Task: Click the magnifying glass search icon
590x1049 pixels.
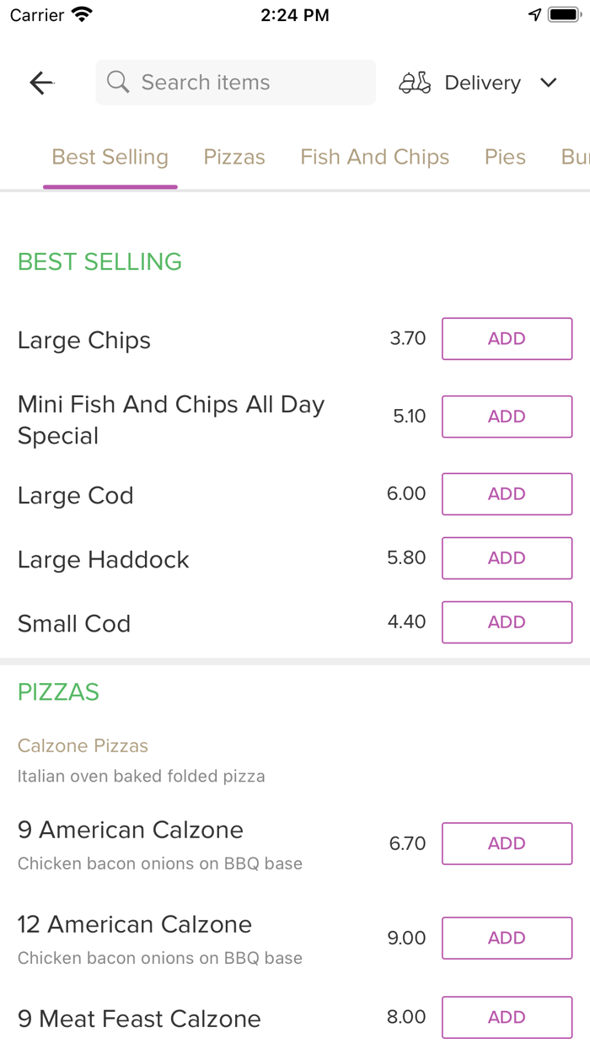Action: (x=119, y=83)
